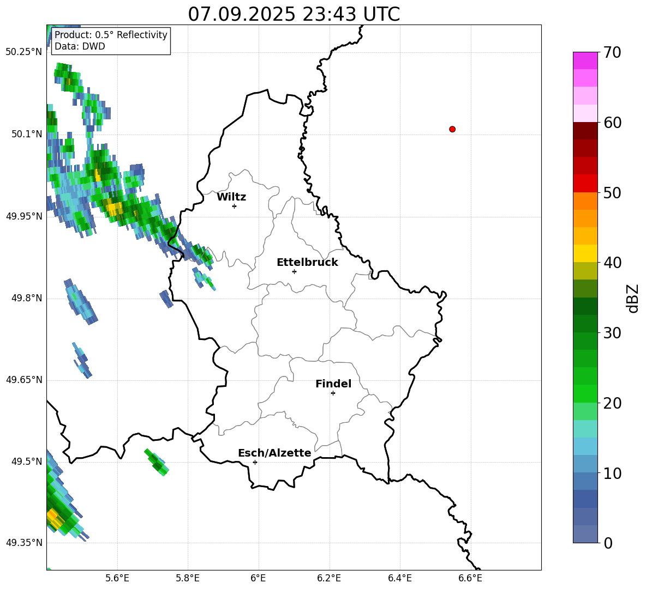Image resolution: width=646 pixels, height=589 pixels.
Task: Click the 50 tick label on colorbar
Action: 612,192
